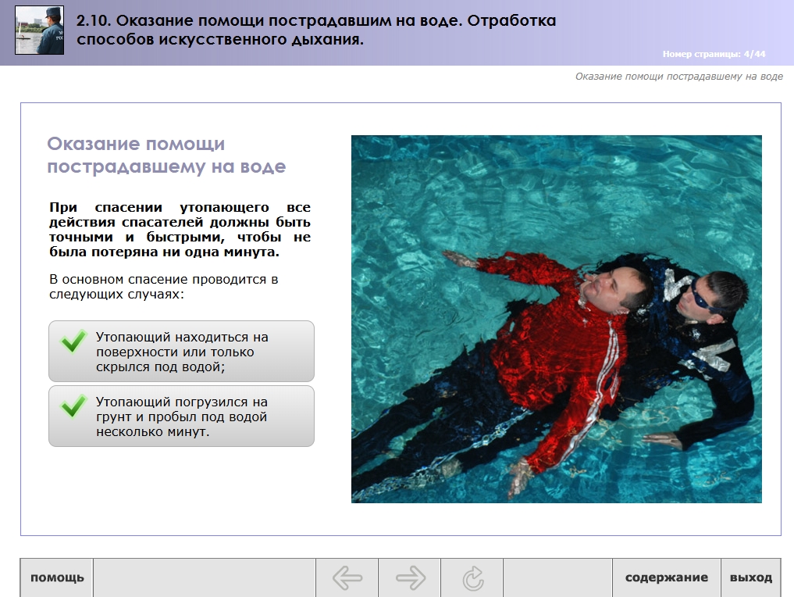Screen dimensions: 794x597
Task: Click the pool rescue photo
Action: (x=557, y=319)
